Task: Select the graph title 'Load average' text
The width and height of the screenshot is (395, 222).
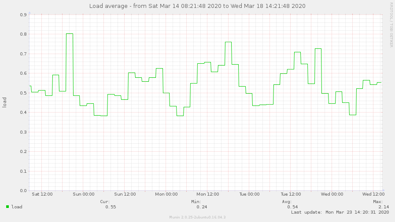Action: [x=109, y=6]
